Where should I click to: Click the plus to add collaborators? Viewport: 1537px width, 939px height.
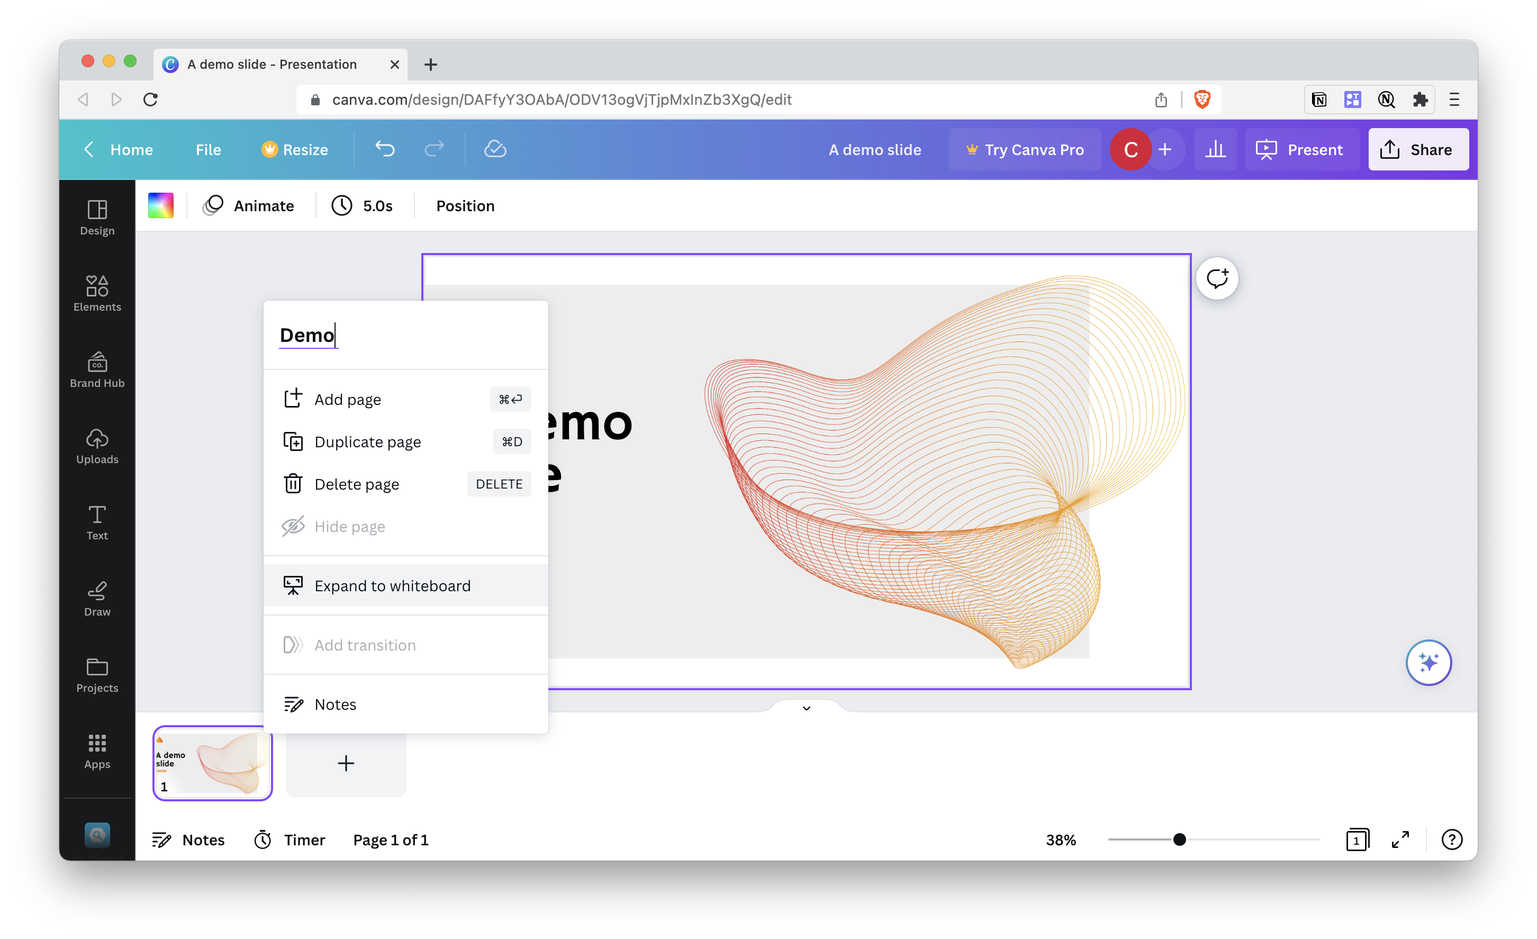tap(1164, 149)
